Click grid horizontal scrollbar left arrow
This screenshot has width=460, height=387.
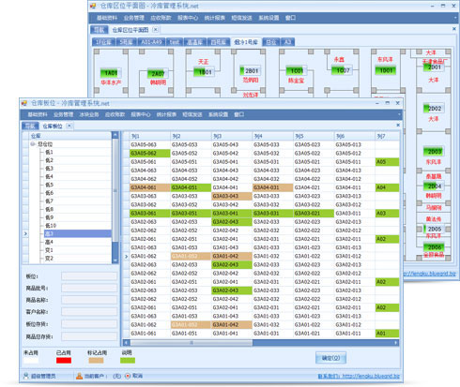click(126, 343)
